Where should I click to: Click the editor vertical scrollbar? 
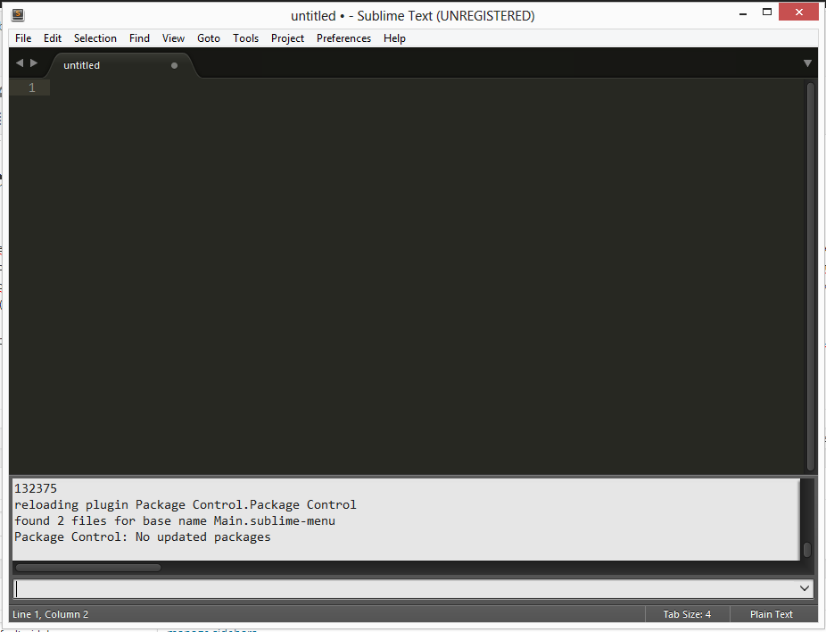[x=811, y=276]
